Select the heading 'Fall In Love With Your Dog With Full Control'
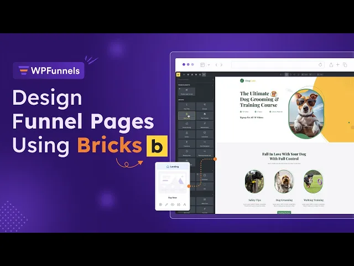The height and width of the screenshot is (266, 354). coord(284,156)
